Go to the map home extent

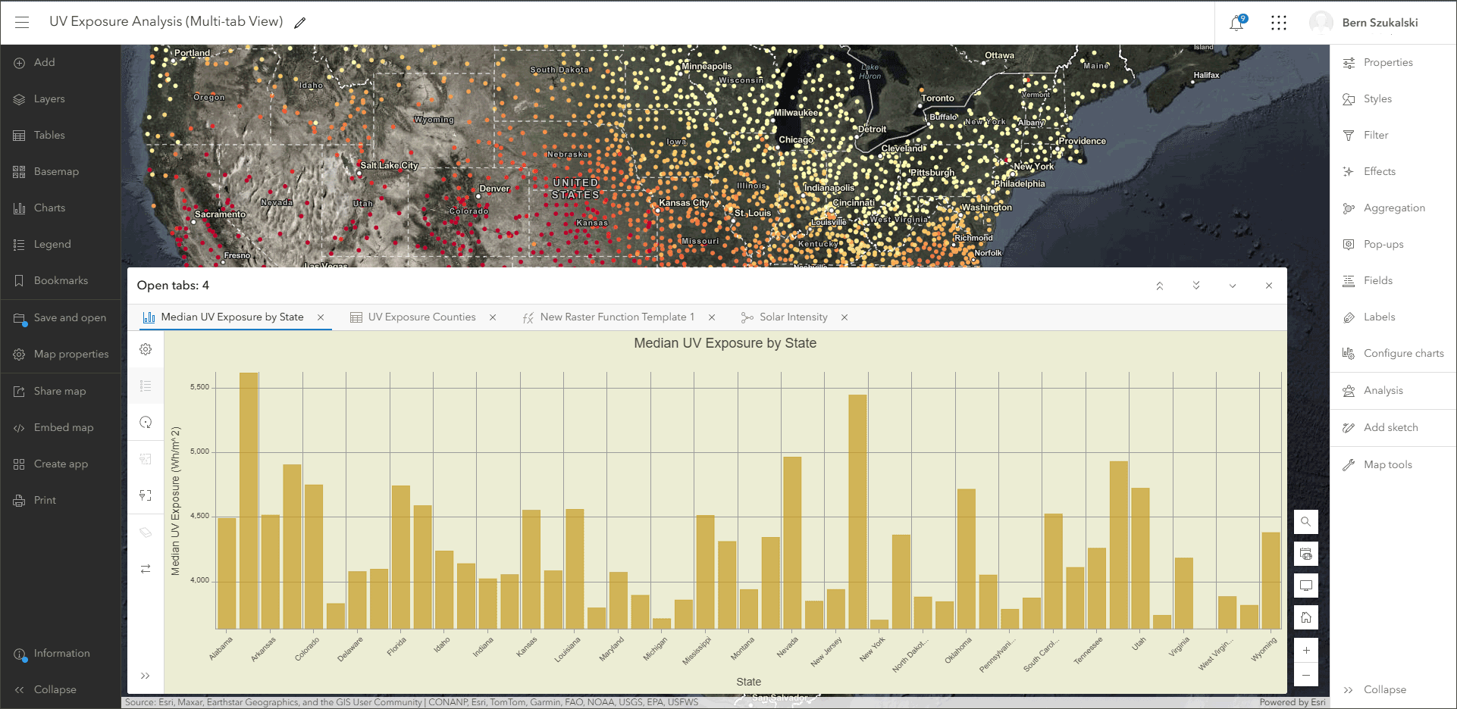point(1305,617)
